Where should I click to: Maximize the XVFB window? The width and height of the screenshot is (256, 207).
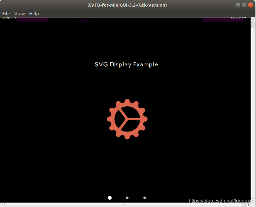pos(244,5)
